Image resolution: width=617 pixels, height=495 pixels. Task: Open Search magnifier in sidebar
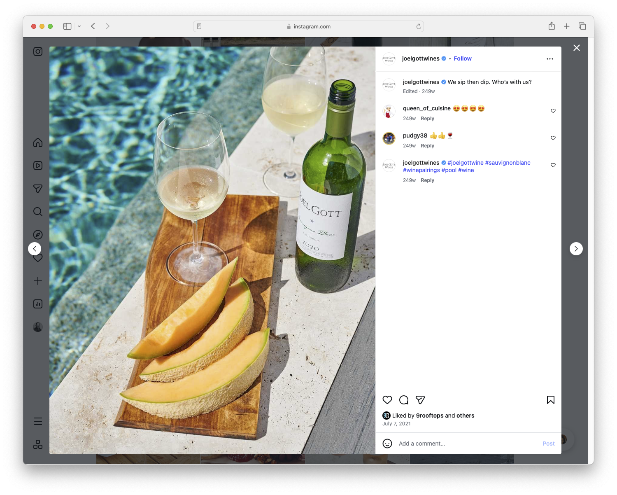click(x=38, y=212)
